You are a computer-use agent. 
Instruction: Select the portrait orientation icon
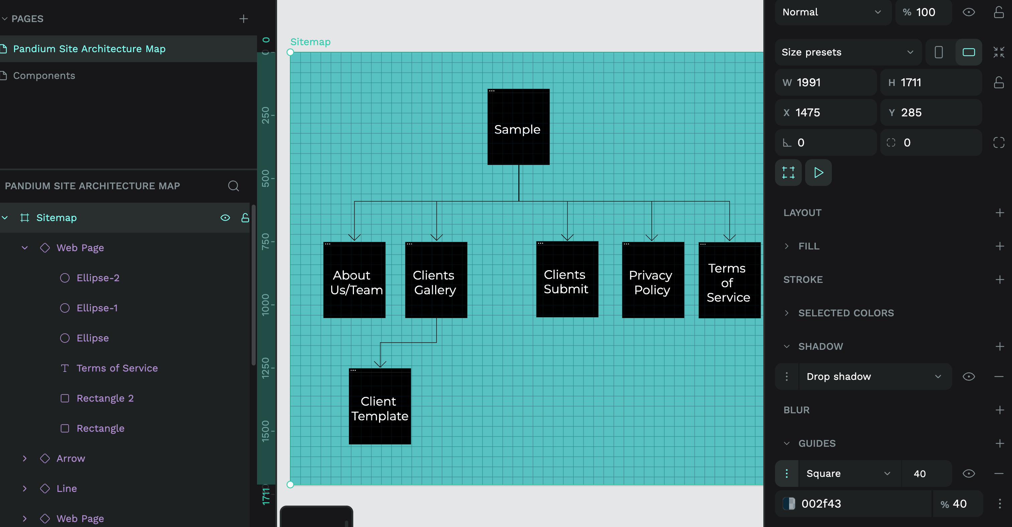tap(938, 52)
